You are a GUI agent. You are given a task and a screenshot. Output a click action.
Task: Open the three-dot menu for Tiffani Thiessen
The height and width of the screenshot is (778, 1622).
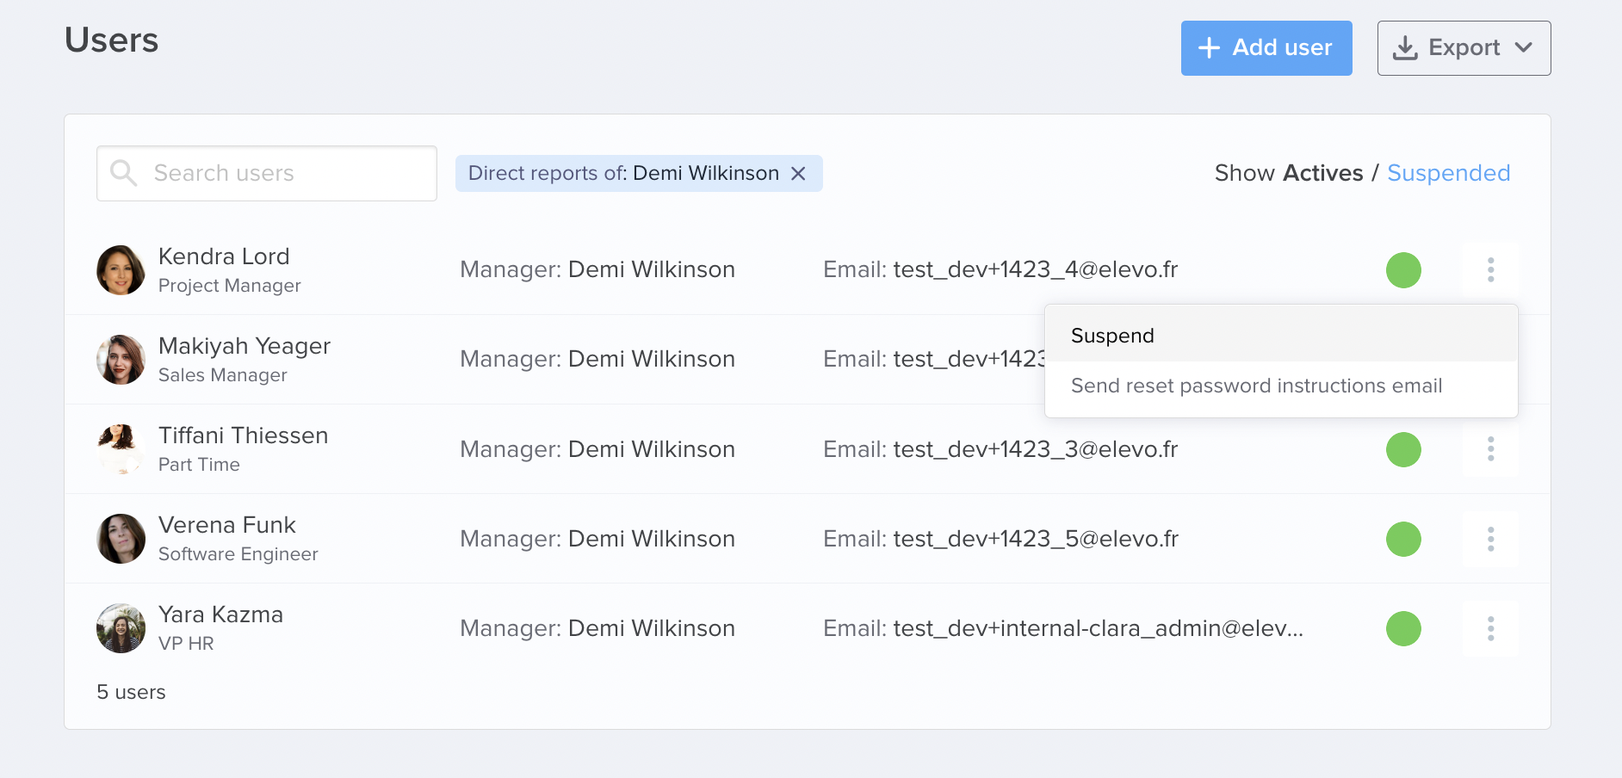[x=1490, y=449]
